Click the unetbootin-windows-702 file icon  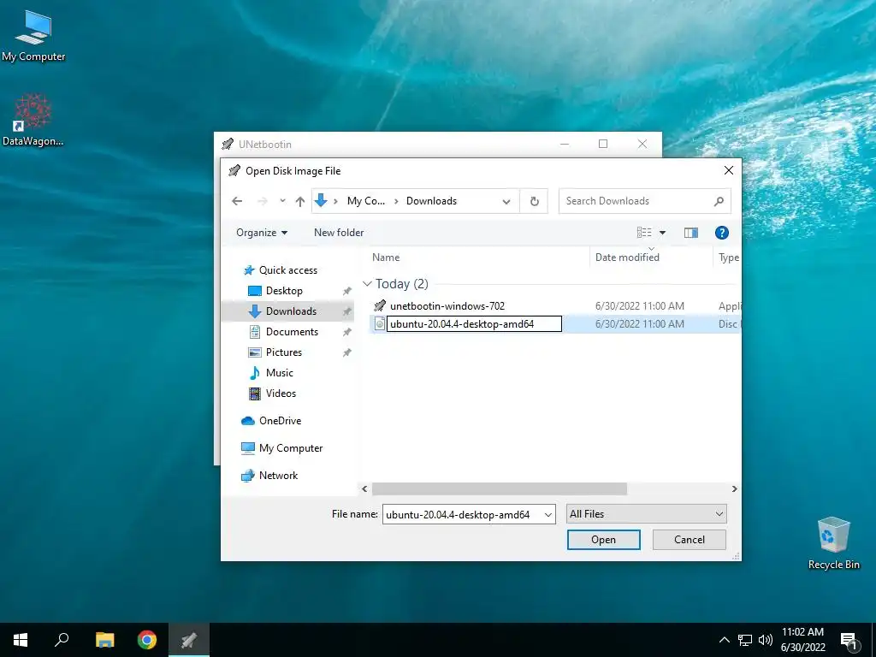pyautogui.click(x=380, y=305)
